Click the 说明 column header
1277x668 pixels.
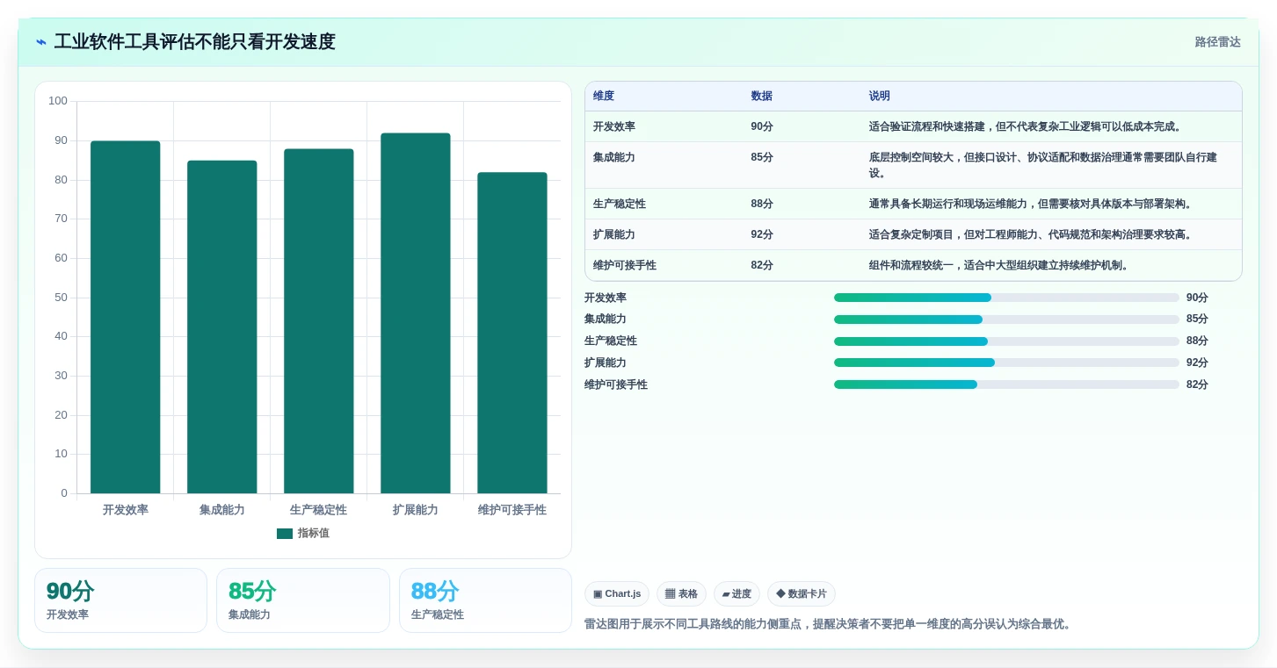point(880,96)
